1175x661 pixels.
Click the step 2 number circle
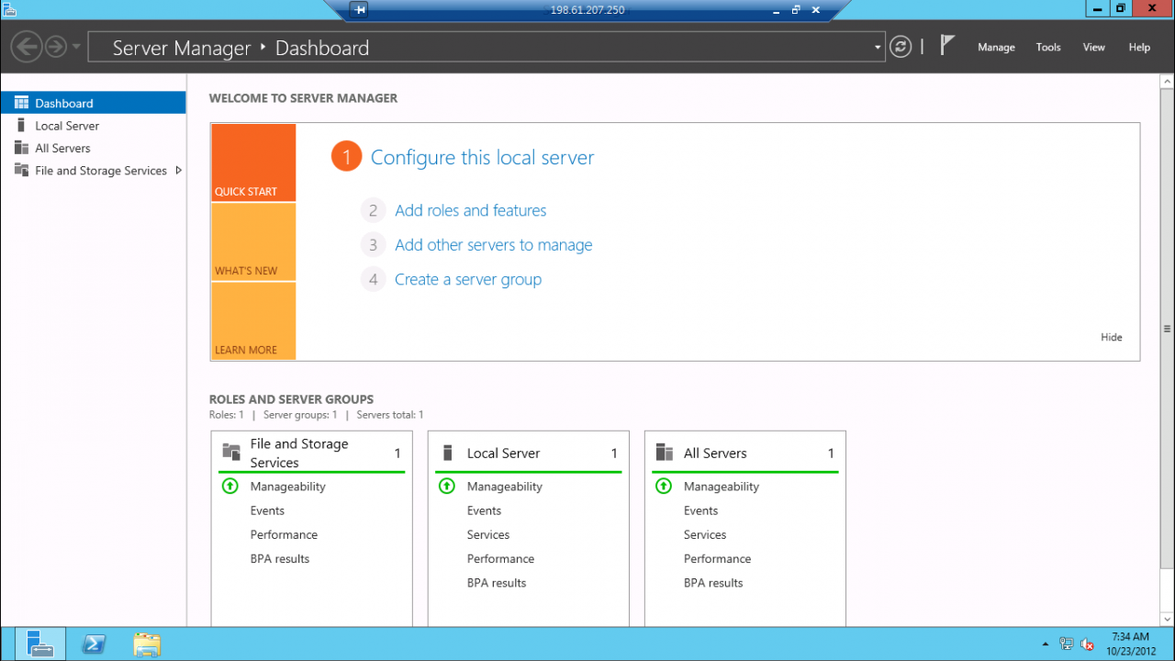point(373,210)
